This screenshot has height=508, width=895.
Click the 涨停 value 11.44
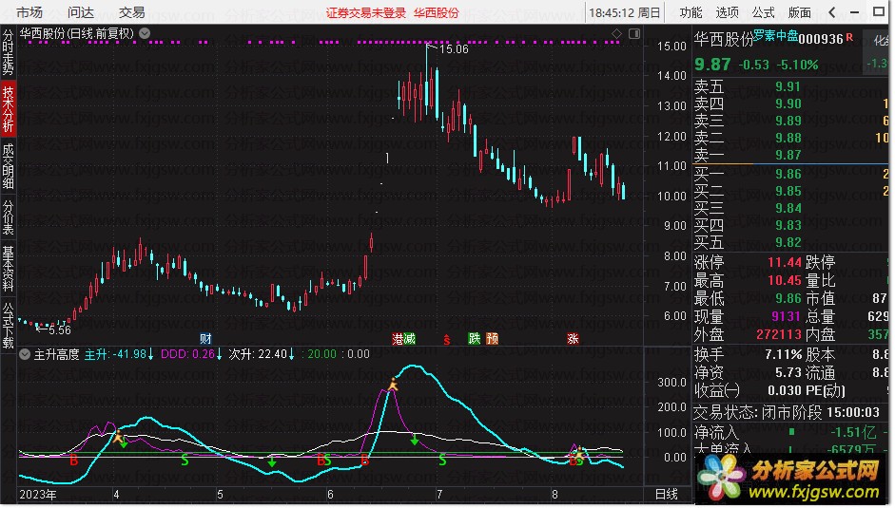pyautogui.click(x=785, y=262)
